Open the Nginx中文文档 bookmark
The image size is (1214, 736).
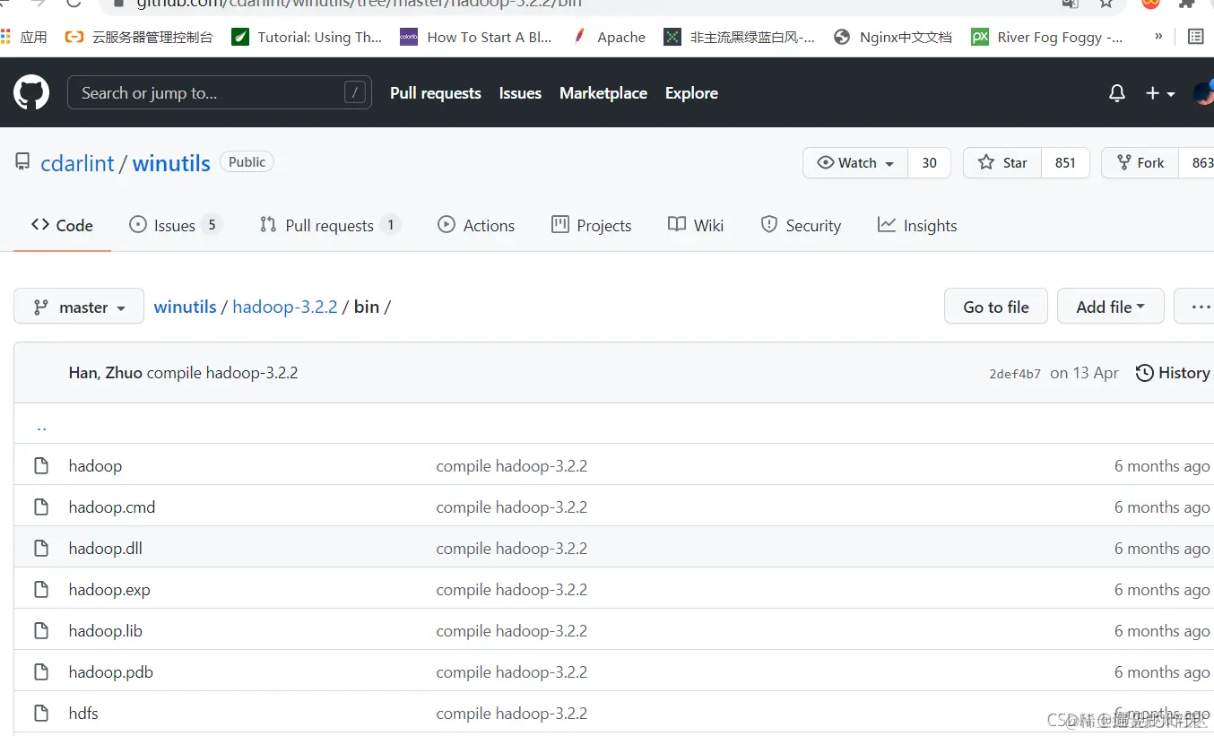(893, 37)
